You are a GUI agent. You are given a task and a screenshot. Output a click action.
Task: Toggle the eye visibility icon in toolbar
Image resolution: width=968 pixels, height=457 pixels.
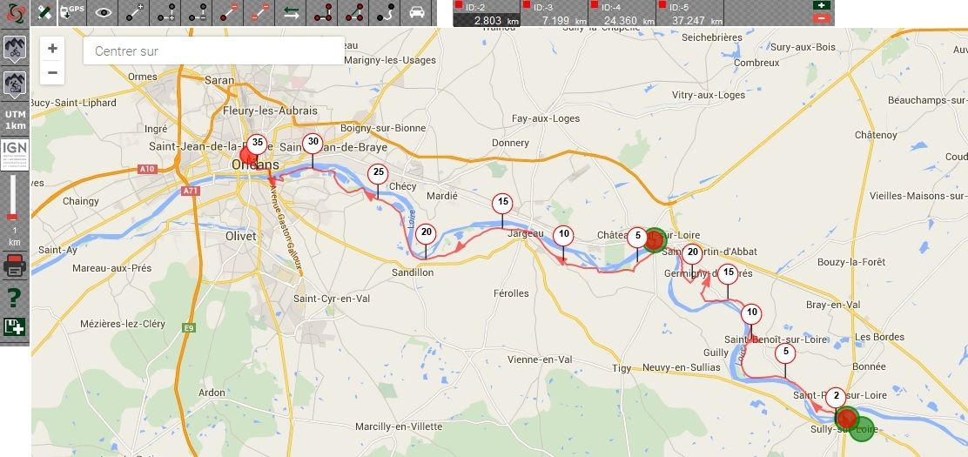pos(103,12)
